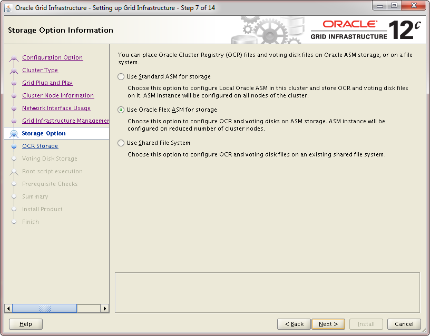Click the horizontal scrollbar thumb in sidebar
Viewport: 430px width, 336px height.
coord(44,309)
